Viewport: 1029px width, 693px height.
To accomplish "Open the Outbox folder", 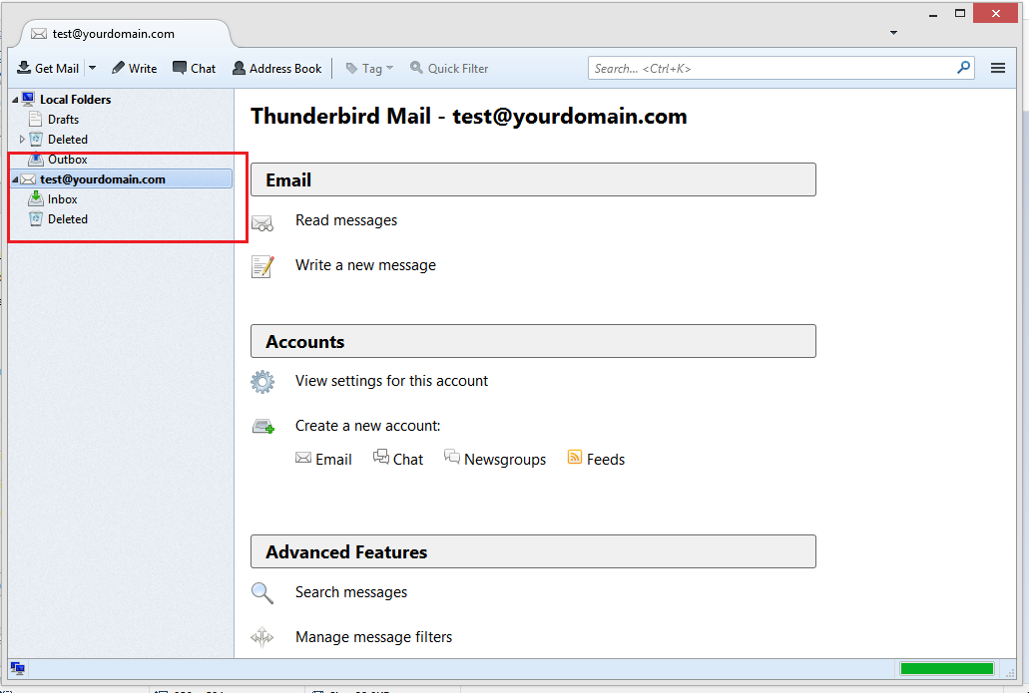I will pyautogui.click(x=68, y=160).
